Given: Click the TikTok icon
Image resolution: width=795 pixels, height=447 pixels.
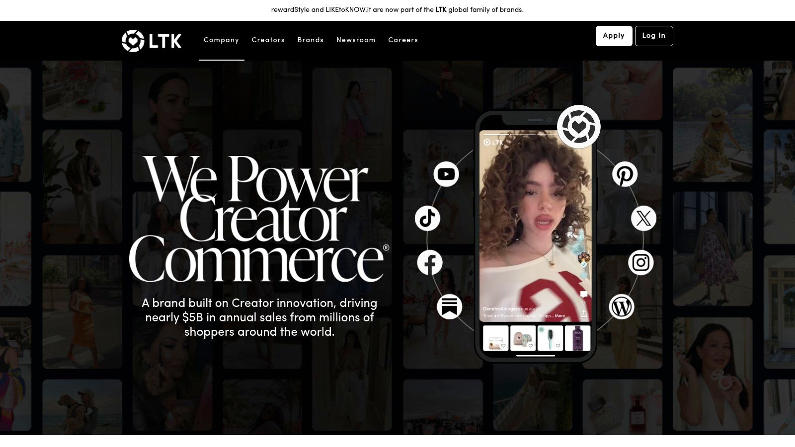Looking at the screenshot, I should 428,218.
